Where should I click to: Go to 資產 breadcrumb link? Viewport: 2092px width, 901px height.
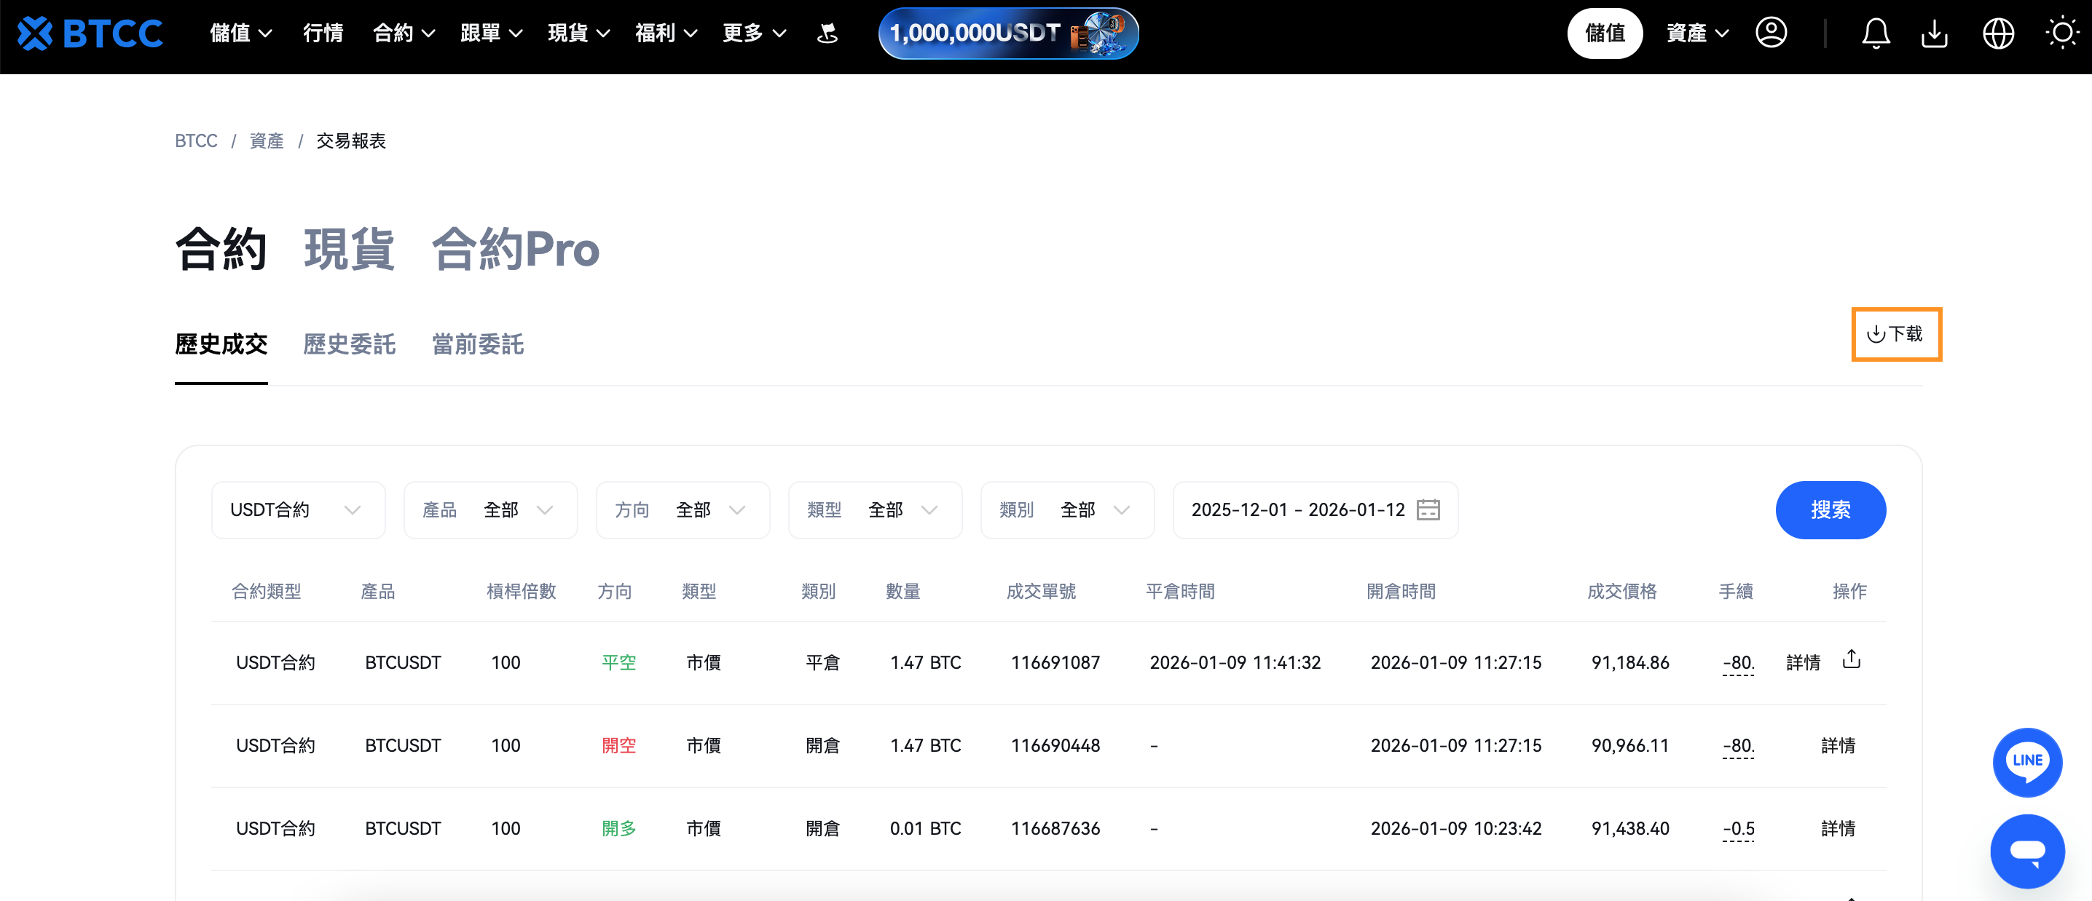[x=267, y=141]
